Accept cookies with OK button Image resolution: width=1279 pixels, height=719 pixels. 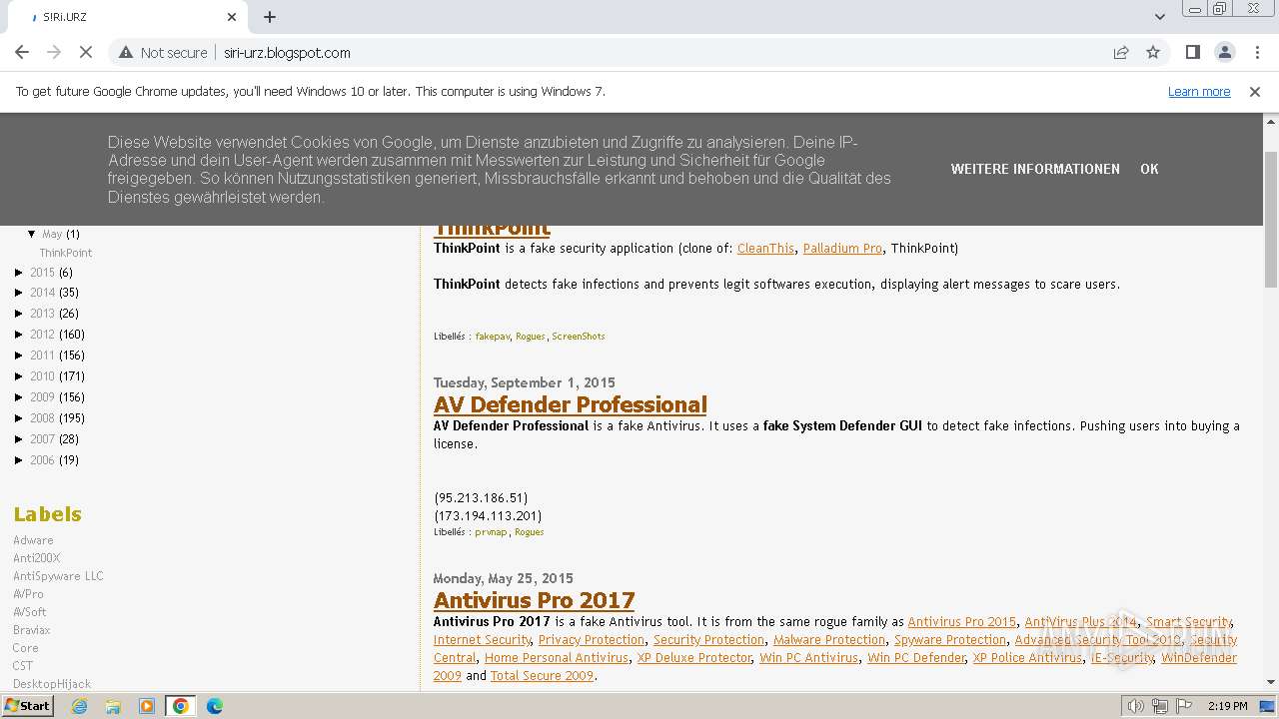[x=1149, y=169]
